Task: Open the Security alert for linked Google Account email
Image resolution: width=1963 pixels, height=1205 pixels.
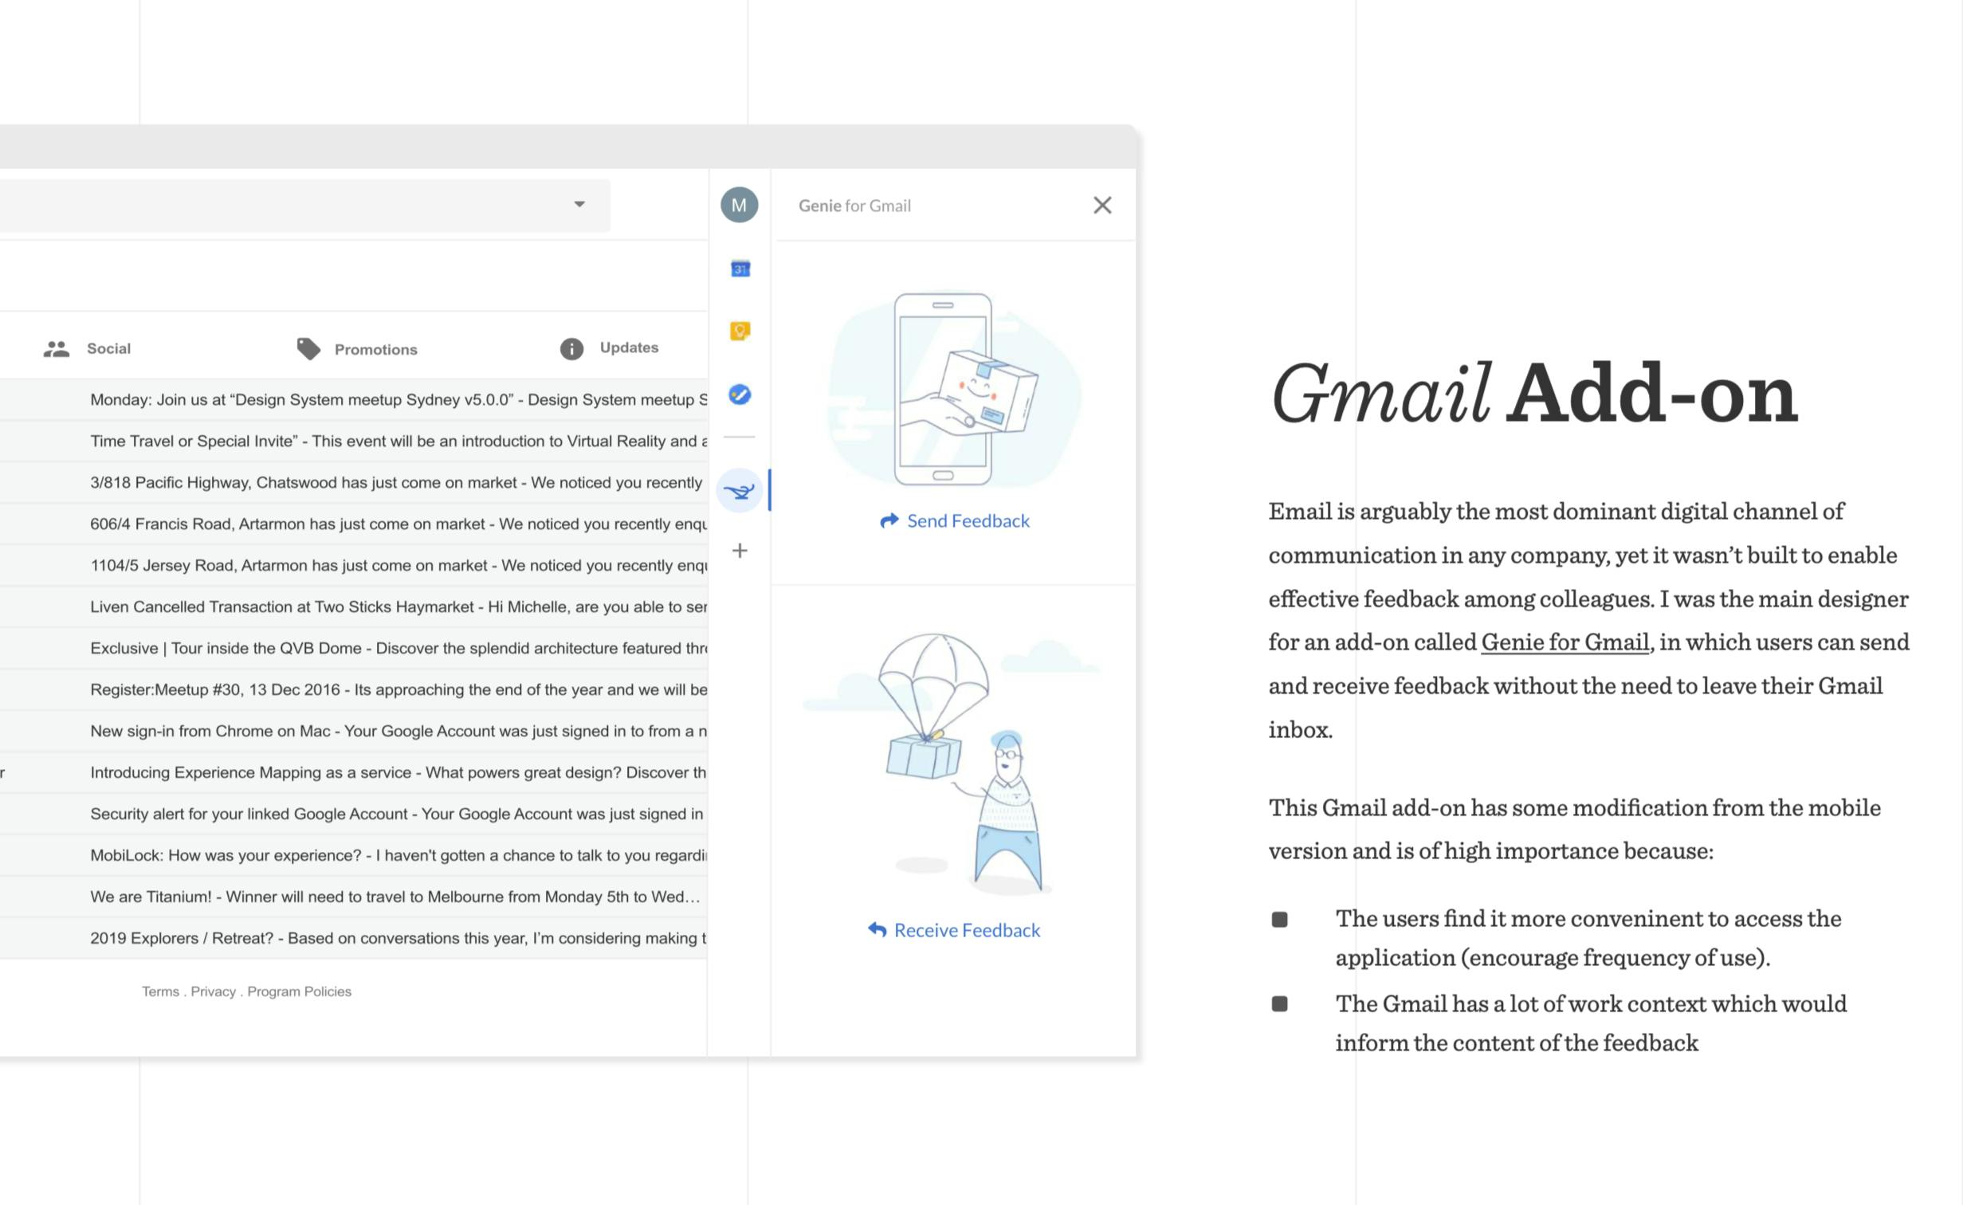Action: (x=354, y=814)
